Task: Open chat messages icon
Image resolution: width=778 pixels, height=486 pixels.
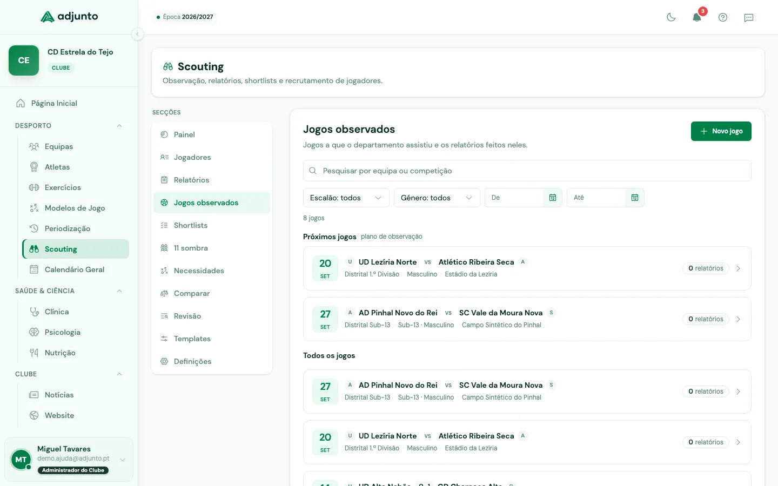Action: pyautogui.click(x=749, y=17)
